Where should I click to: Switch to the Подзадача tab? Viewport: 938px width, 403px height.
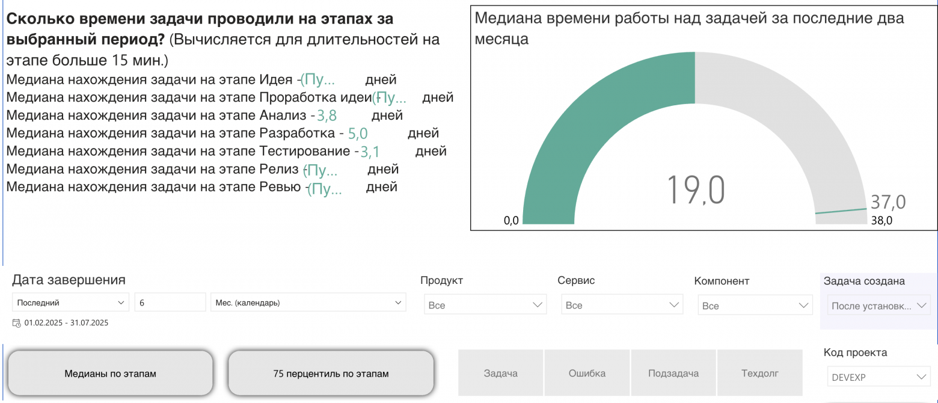coord(673,373)
